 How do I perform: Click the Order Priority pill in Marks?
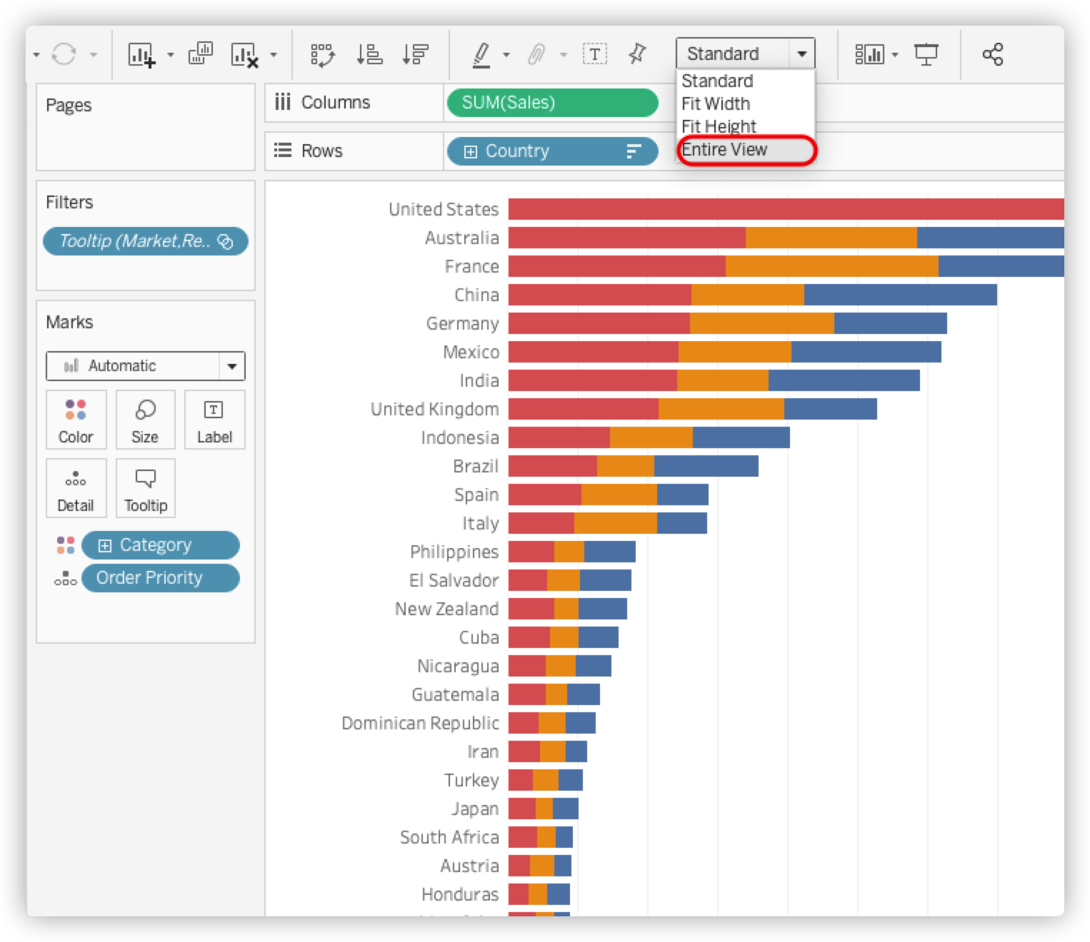click(161, 578)
